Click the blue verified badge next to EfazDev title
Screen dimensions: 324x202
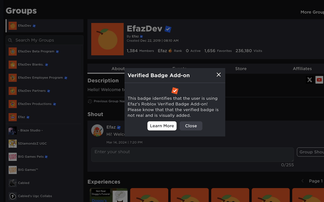tap(168, 29)
